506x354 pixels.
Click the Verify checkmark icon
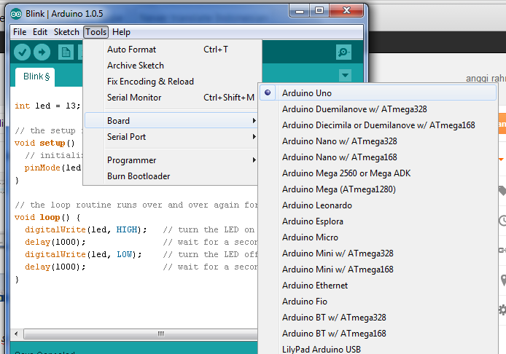(x=23, y=52)
